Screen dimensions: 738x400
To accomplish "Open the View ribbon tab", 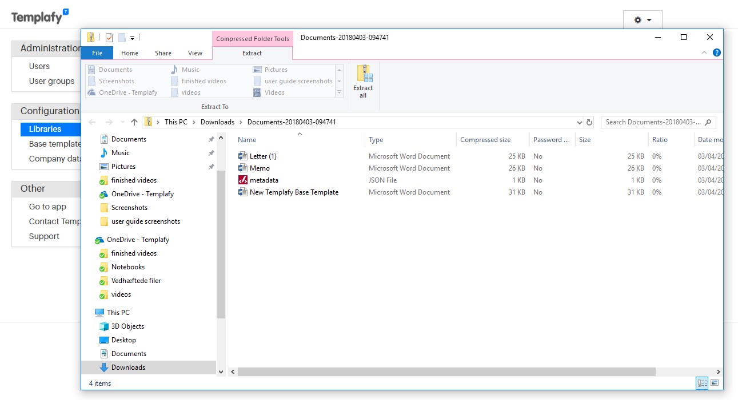I will coord(195,52).
